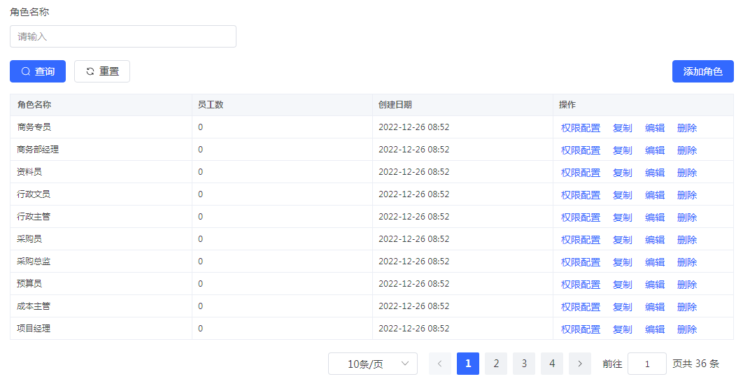Click 复制 for 商务部经理
The image size is (743, 379).
622,150
